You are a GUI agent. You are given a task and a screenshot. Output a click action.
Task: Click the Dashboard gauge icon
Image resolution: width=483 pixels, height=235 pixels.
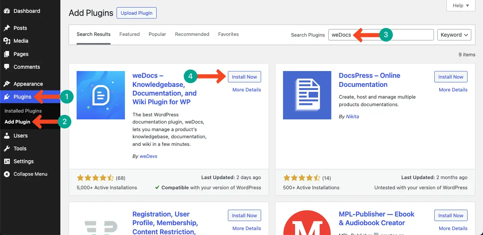7,11
